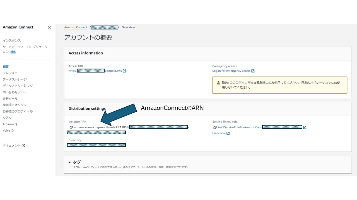The image size is (357, 200).
Task: Expand the タグ section
Action: [x=69, y=162]
